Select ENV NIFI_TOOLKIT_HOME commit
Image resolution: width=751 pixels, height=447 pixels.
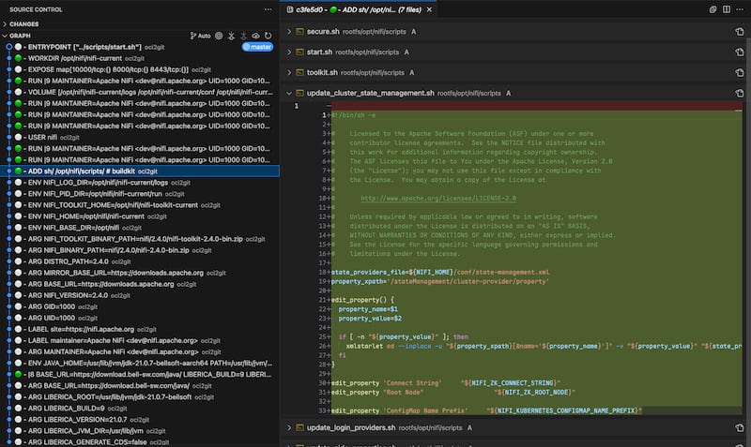[139, 205]
